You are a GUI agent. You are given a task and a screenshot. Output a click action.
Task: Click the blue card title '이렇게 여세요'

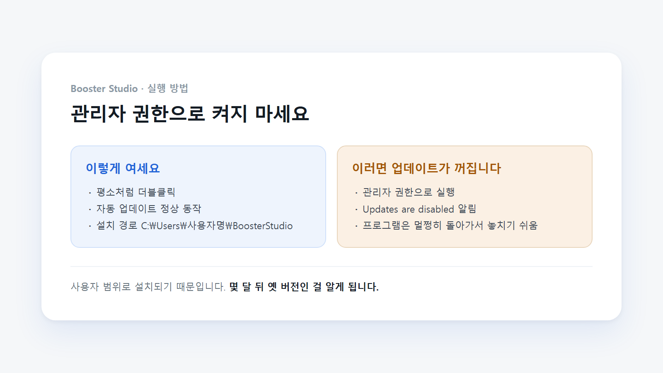click(x=123, y=168)
